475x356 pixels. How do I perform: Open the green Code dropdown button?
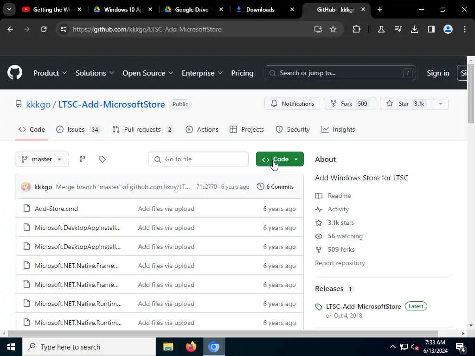coord(280,159)
